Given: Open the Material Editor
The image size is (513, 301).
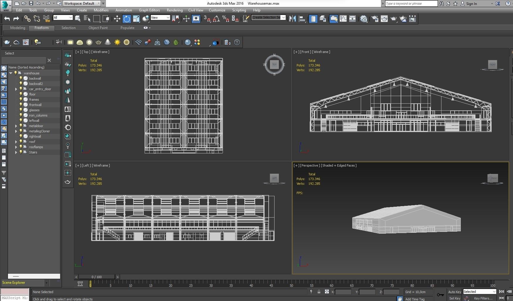Looking at the screenshot, I should click(x=364, y=19).
